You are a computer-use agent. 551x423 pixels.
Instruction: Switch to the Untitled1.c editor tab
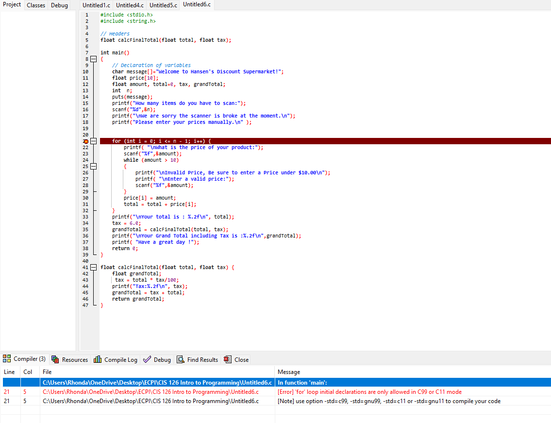point(96,5)
